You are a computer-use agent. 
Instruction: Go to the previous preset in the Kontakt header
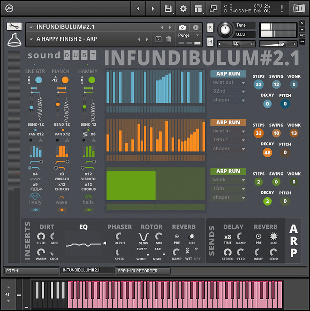click(x=162, y=27)
